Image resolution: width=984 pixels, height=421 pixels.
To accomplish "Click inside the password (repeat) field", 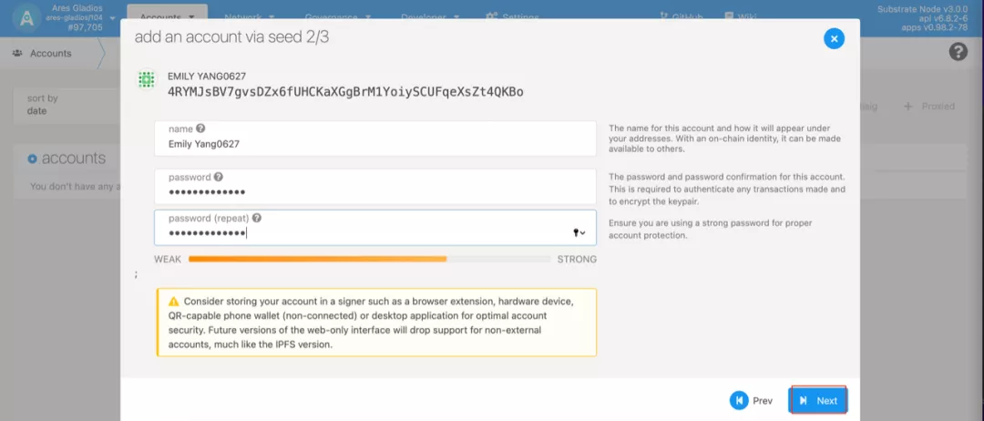I will [x=375, y=227].
